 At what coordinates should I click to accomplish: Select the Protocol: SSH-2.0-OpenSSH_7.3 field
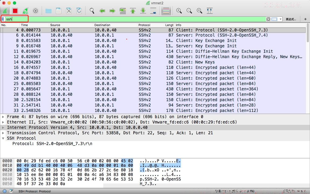[52, 144]
